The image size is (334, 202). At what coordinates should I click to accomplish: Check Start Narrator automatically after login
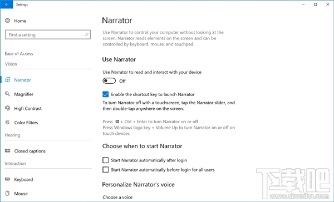coord(105,160)
